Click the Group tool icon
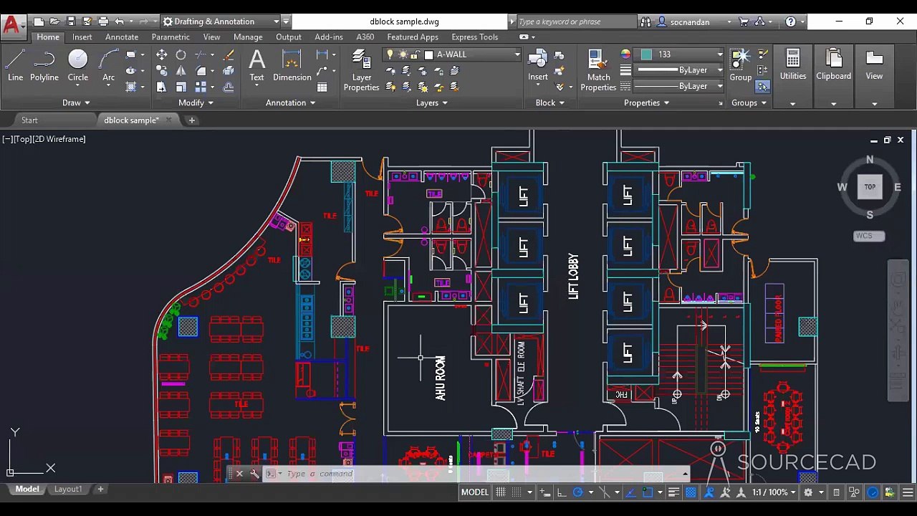This screenshot has height=516, width=917. tap(740, 65)
